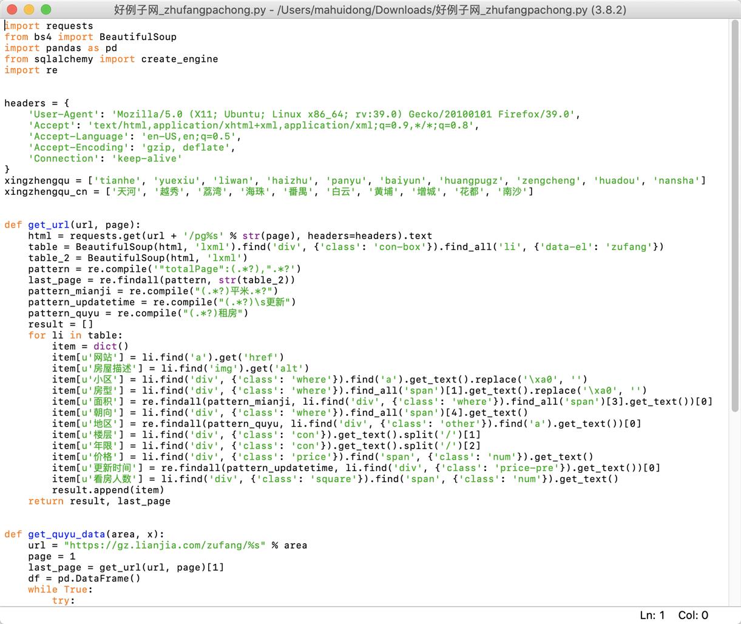
Task: Click the 'return result, last_page' statement
Action: pos(99,501)
